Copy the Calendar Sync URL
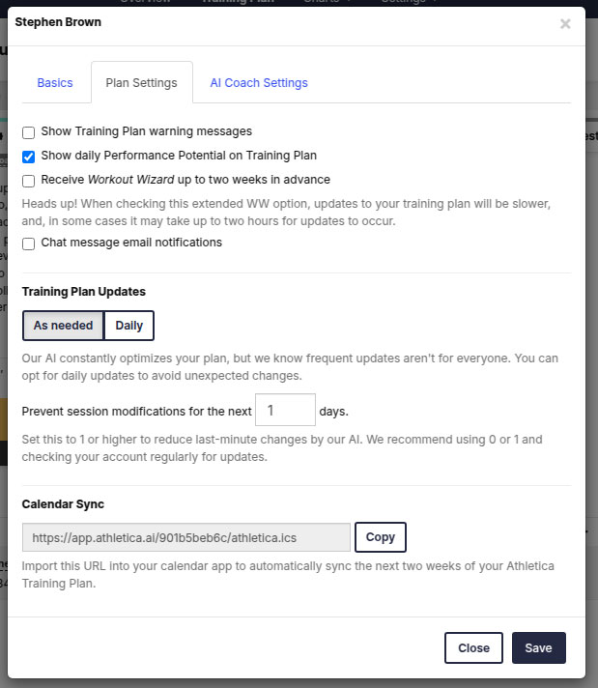The width and height of the screenshot is (598, 688). click(x=381, y=537)
